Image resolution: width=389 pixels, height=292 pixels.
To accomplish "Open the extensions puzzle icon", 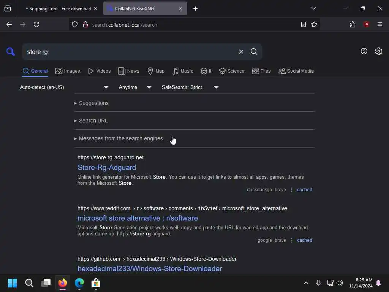I will pos(353,24).
